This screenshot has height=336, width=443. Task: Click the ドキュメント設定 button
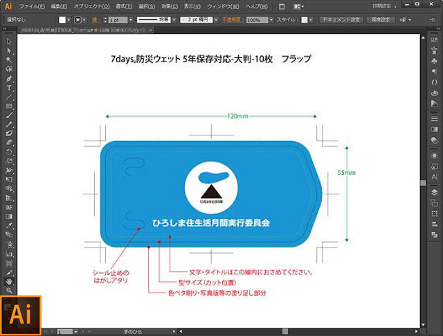point(341,20)
